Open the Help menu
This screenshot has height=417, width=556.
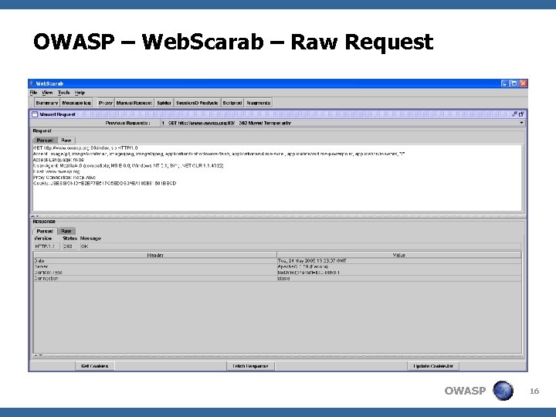[x=80, y=93]
